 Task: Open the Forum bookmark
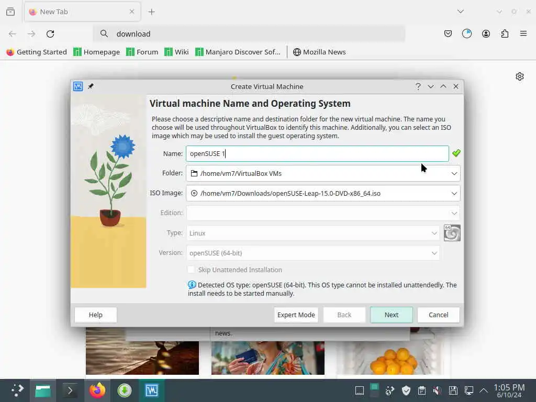(x=142, y=52)
